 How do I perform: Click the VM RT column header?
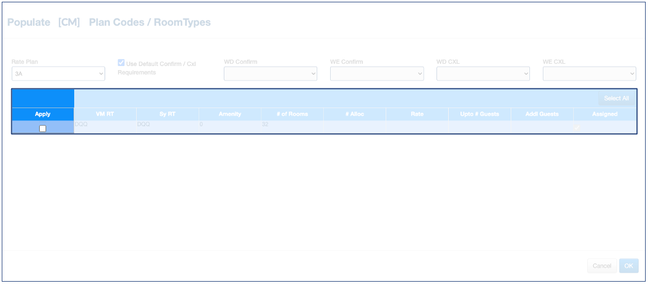point(105,114)
